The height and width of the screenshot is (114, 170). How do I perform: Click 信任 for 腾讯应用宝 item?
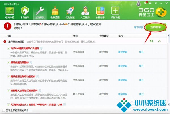(x=141, y=80)
